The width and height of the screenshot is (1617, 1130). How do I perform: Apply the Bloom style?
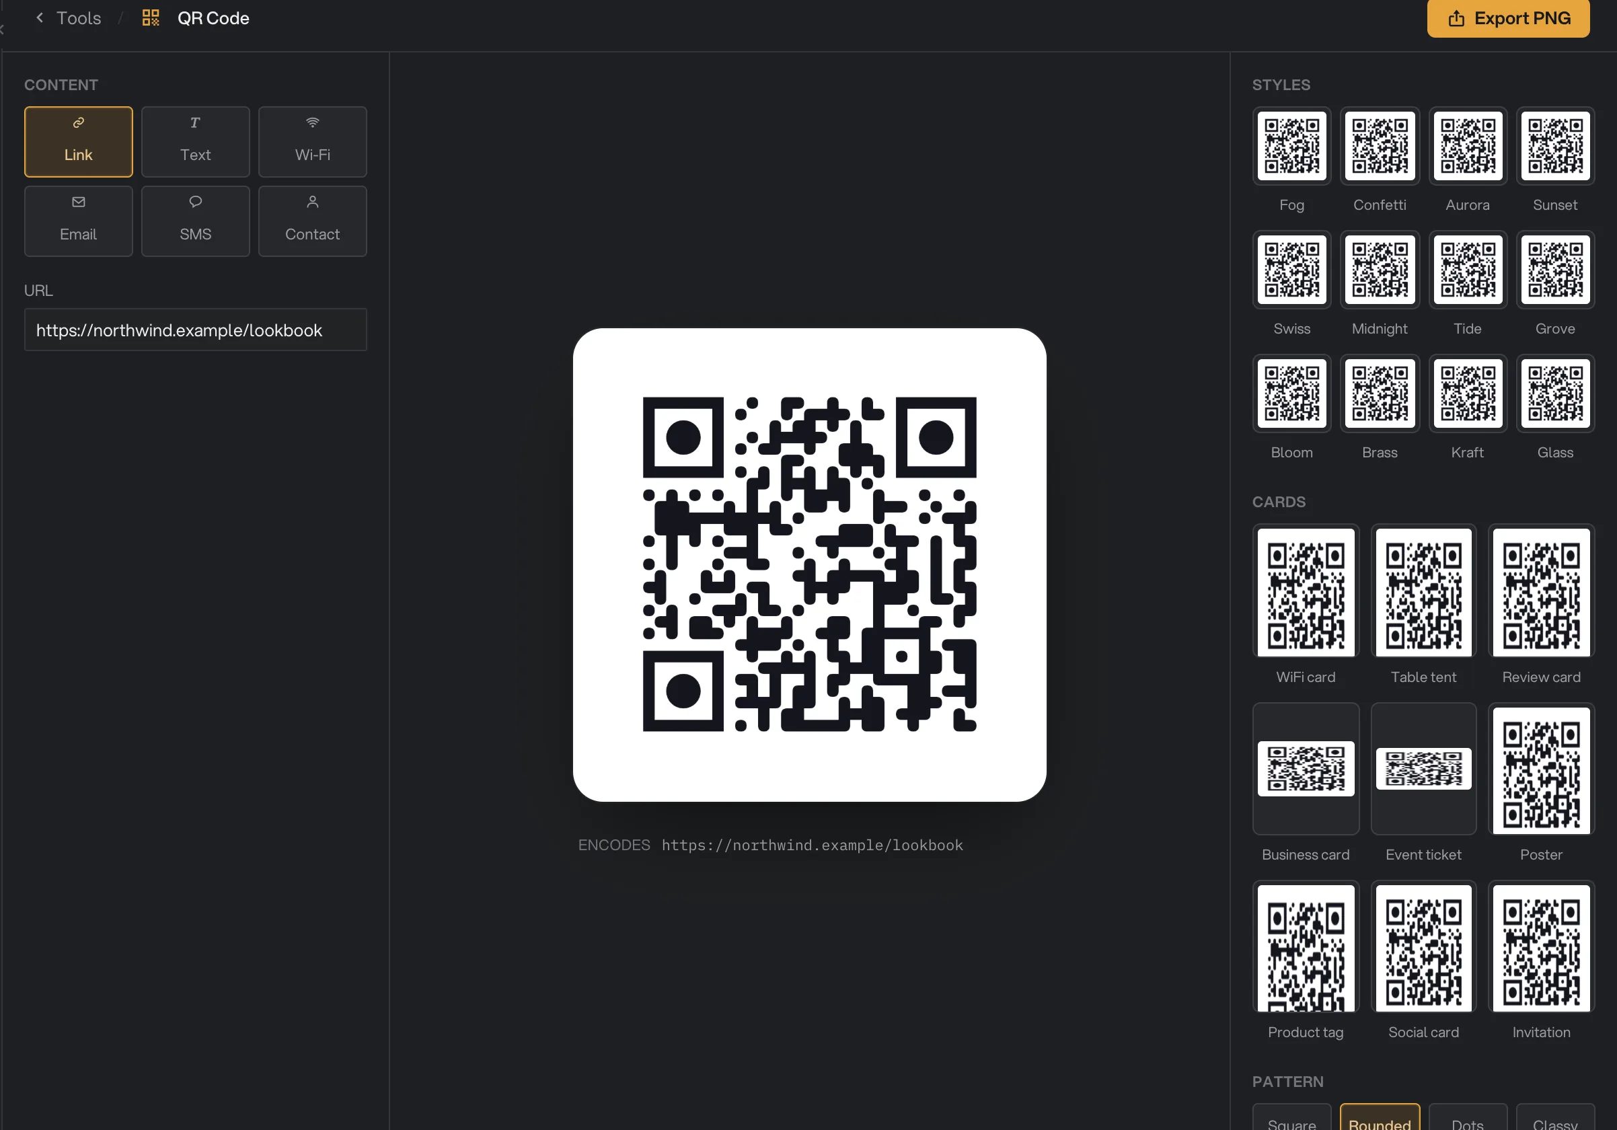point(1291,393)
